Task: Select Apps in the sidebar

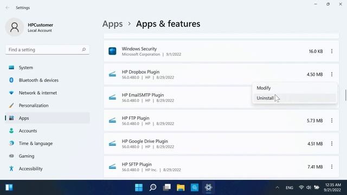Action: [x=47, y=118]
